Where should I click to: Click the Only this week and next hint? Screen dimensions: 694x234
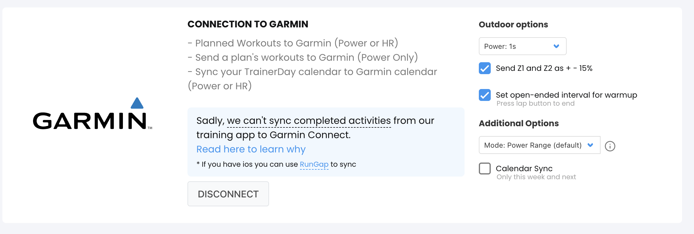[536, 177]
